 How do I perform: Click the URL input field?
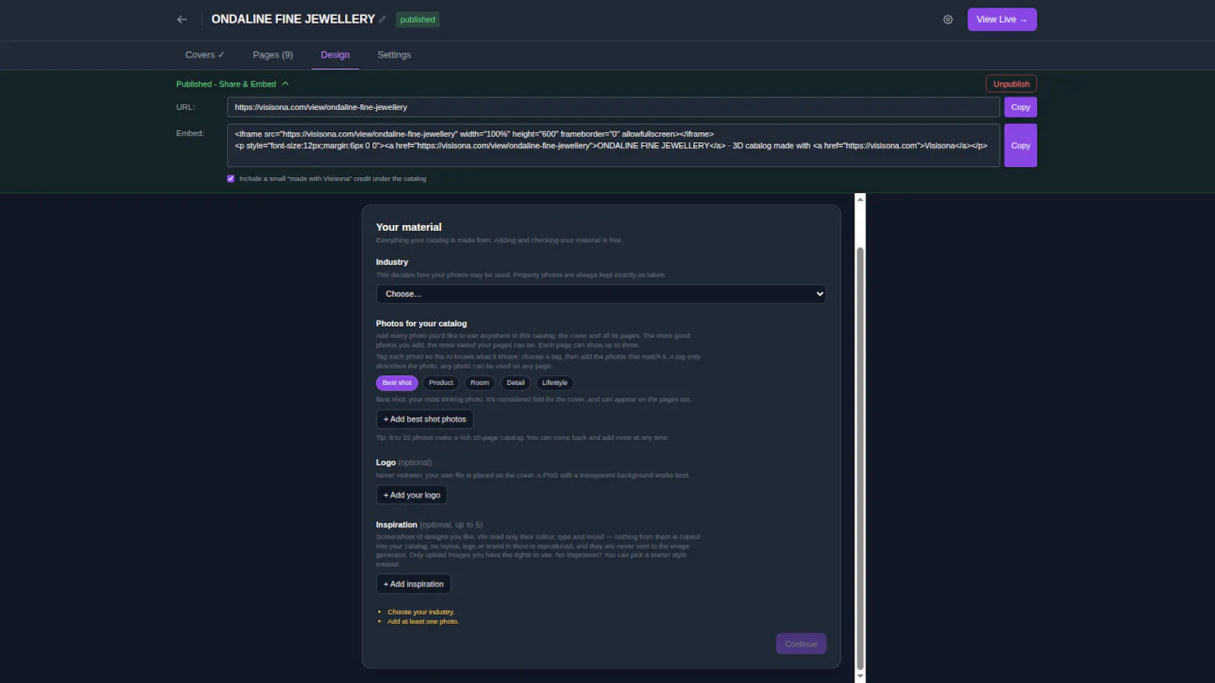tap(614, 107)
